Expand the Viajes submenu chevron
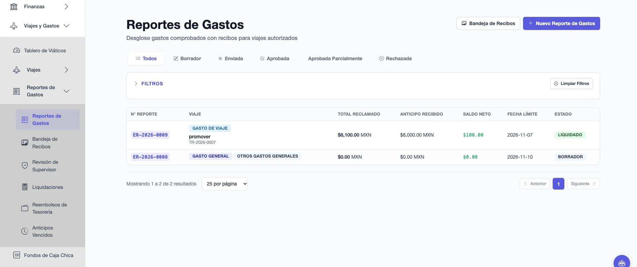 click(x=66, y=70)
